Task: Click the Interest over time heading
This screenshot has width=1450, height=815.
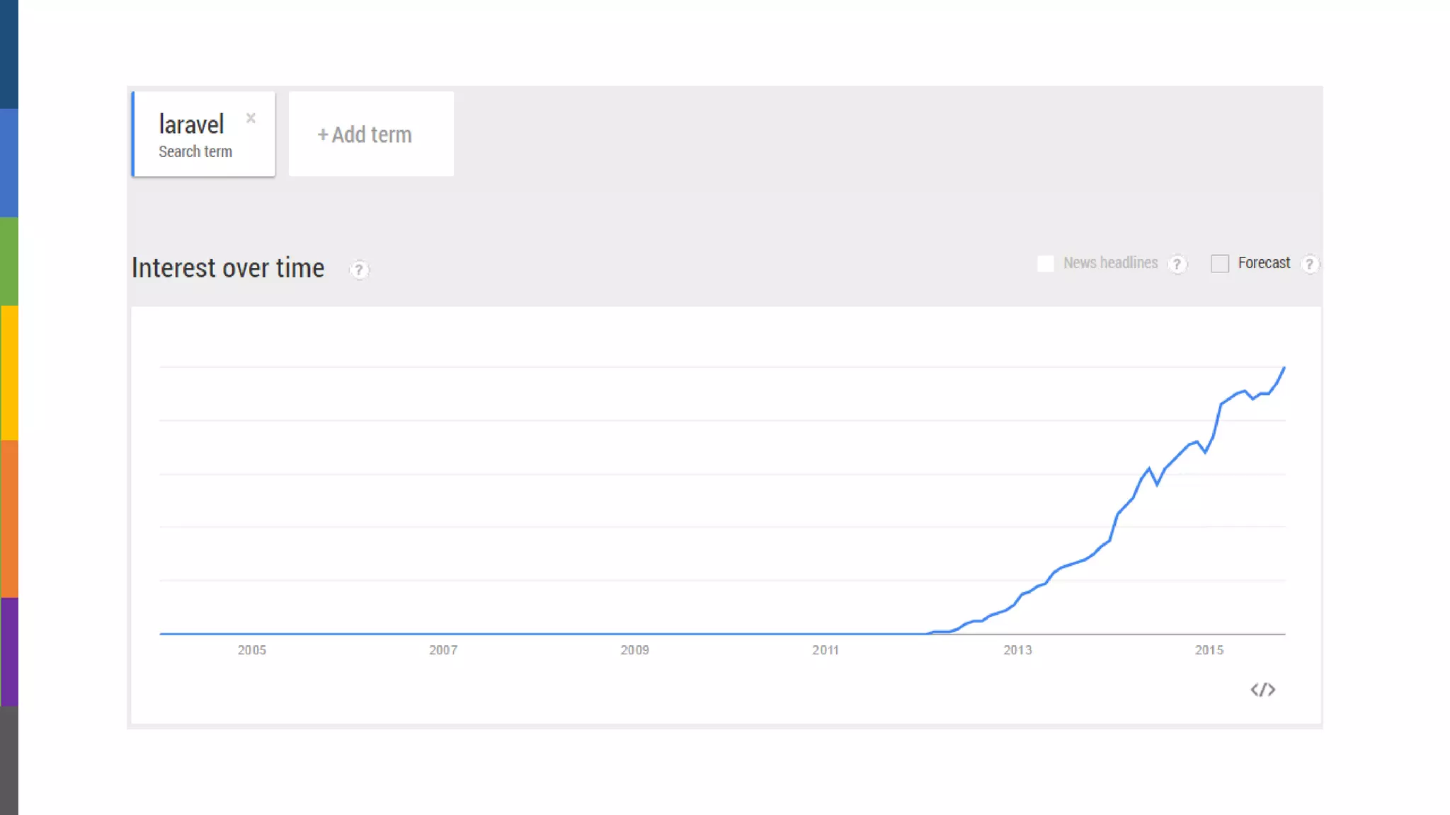Action: click(x=228, y=268)
